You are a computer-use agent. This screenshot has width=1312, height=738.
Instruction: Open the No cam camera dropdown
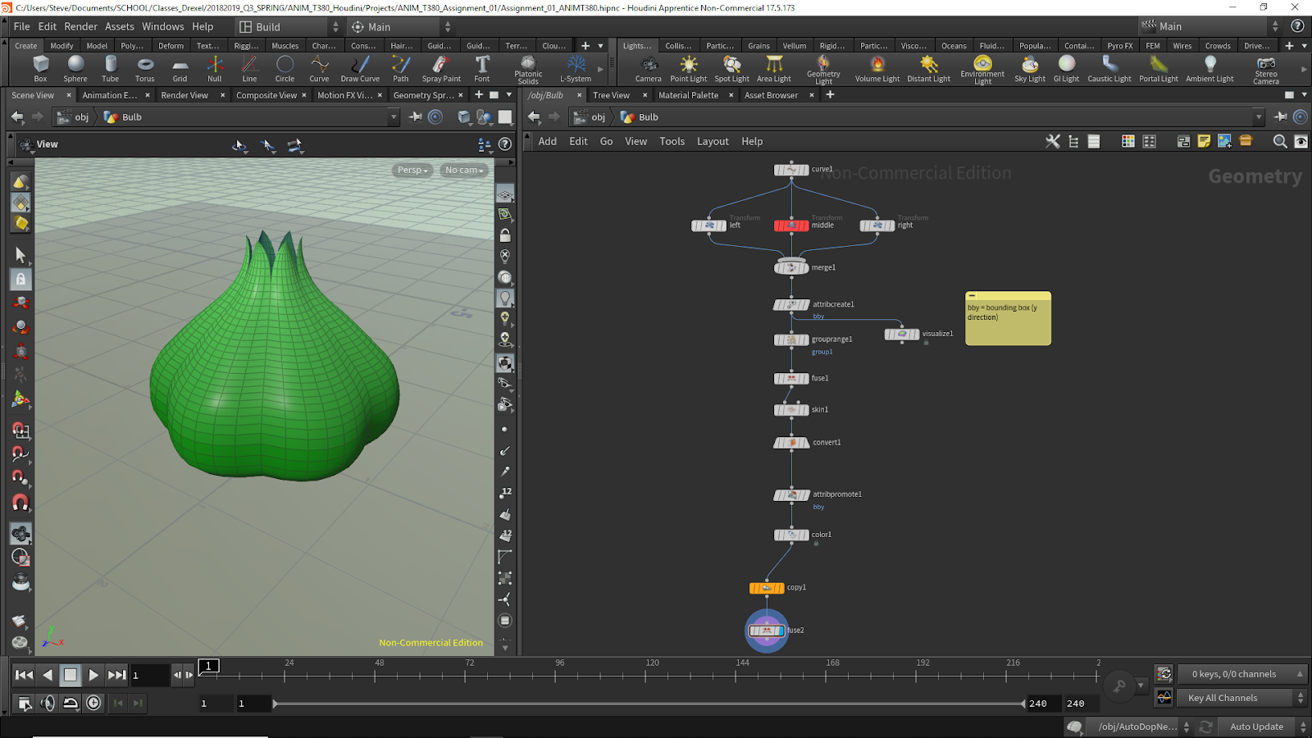pos(464,170)
